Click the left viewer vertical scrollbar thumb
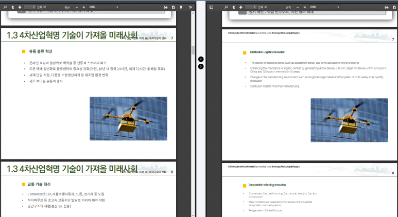 click(193, 50)
